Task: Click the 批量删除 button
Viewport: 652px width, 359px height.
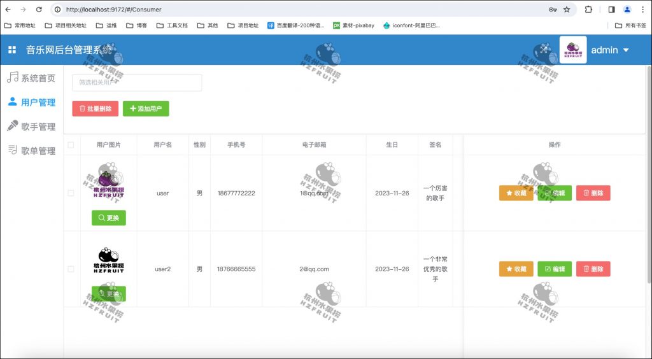Action: (x=96, y=109)
